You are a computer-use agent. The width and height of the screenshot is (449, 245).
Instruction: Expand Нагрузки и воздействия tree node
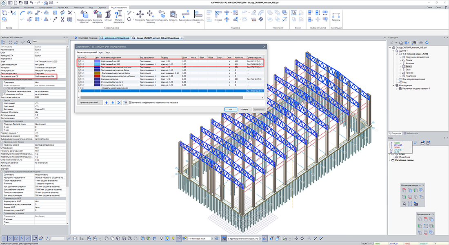pyautogui.click(x=400, y=57)
